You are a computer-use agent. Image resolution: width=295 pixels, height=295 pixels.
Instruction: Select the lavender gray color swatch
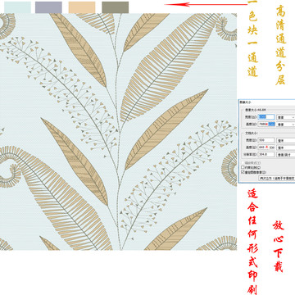coord(48,7)
